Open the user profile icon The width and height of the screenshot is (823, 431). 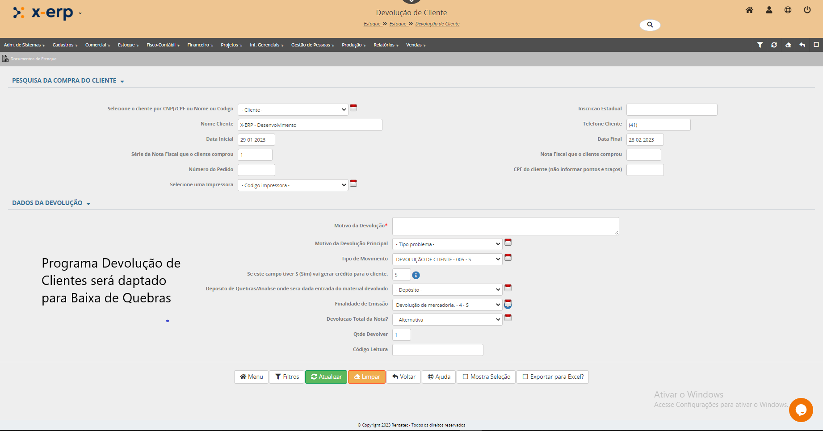[769, 10]
